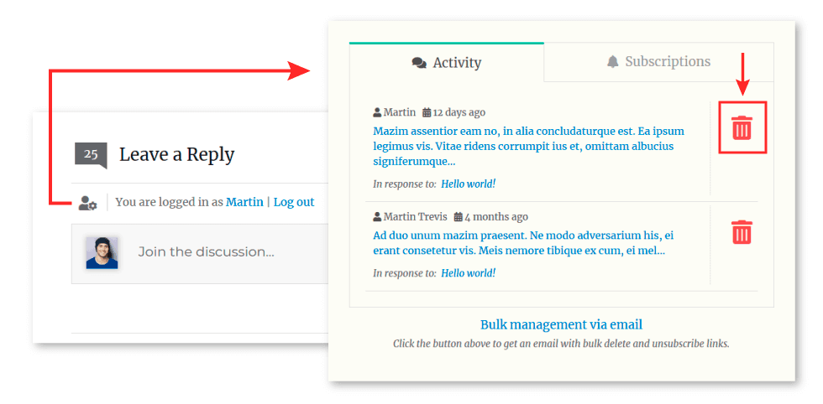Click the Log out link

(x=294, y=202)
